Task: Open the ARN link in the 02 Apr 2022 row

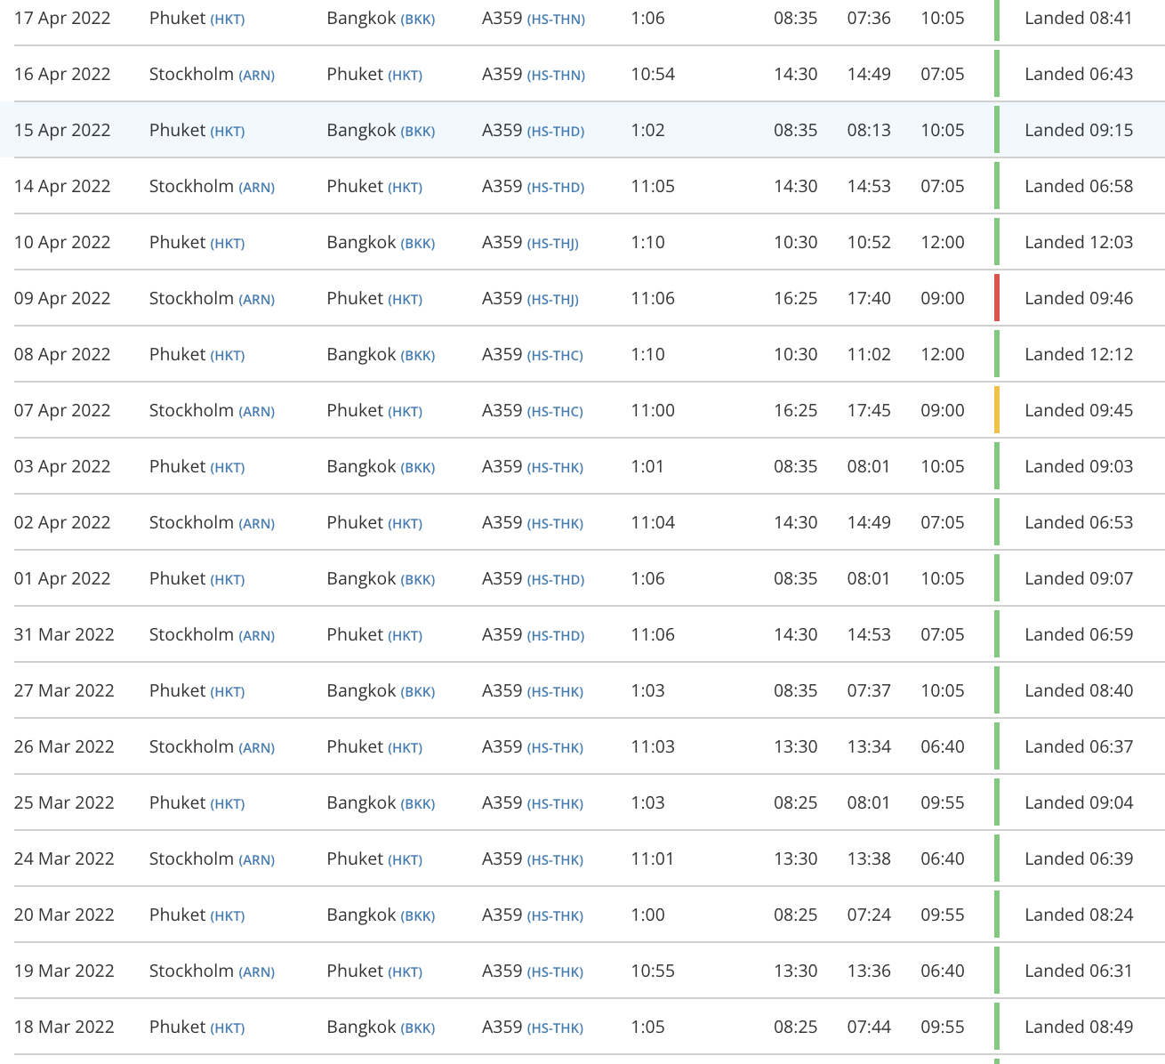Action: click(x=256, y=524)
